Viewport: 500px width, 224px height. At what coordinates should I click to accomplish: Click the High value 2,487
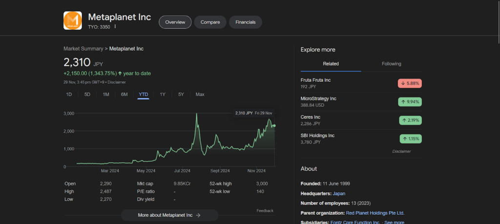pyautogui.click(x=105, y=191)
